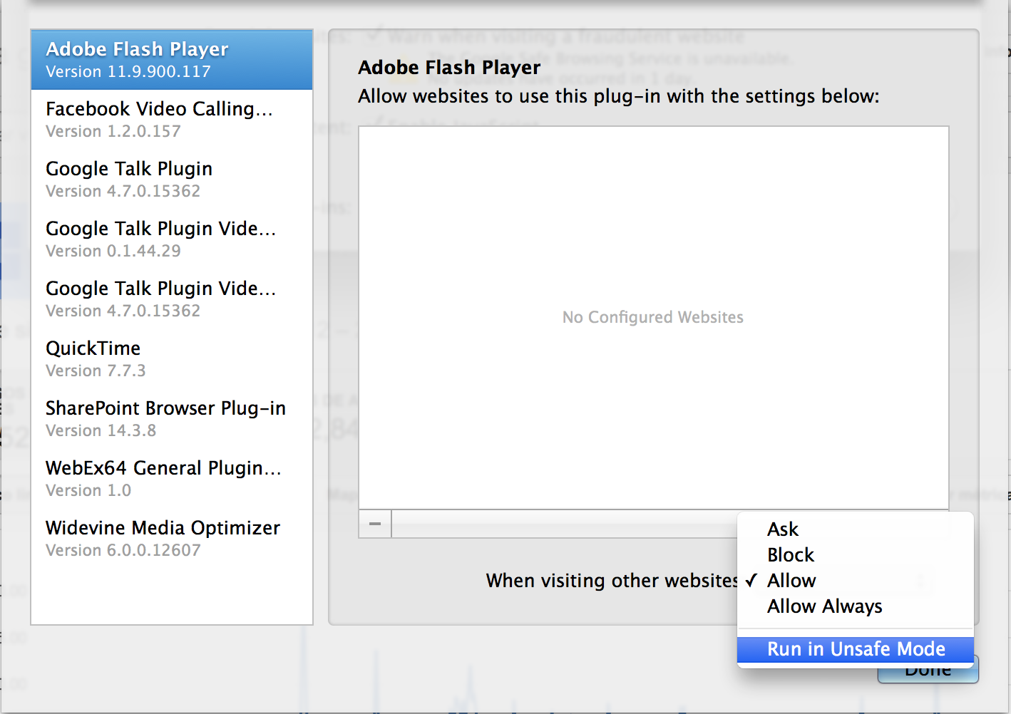Choose Ask from the popup menu
The width and height of the screenshot is (1011, 714).
pyautogui.click(x=783, y=529)
